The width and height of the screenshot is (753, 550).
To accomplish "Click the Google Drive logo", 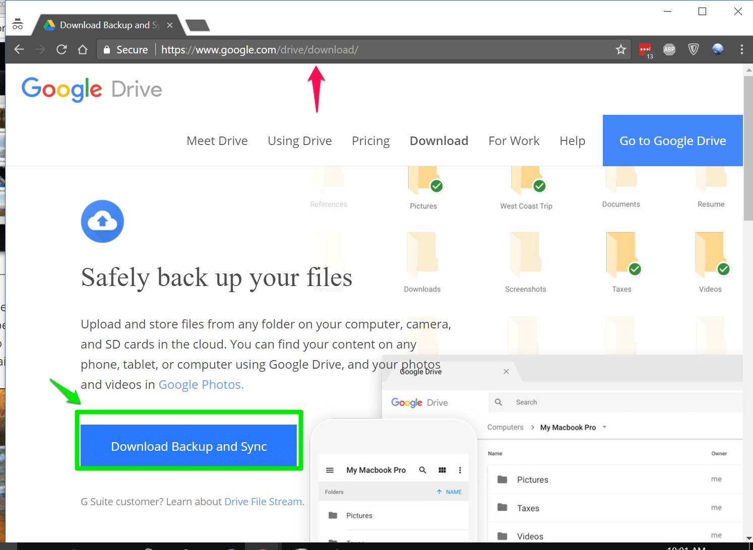I will point(92,90).
